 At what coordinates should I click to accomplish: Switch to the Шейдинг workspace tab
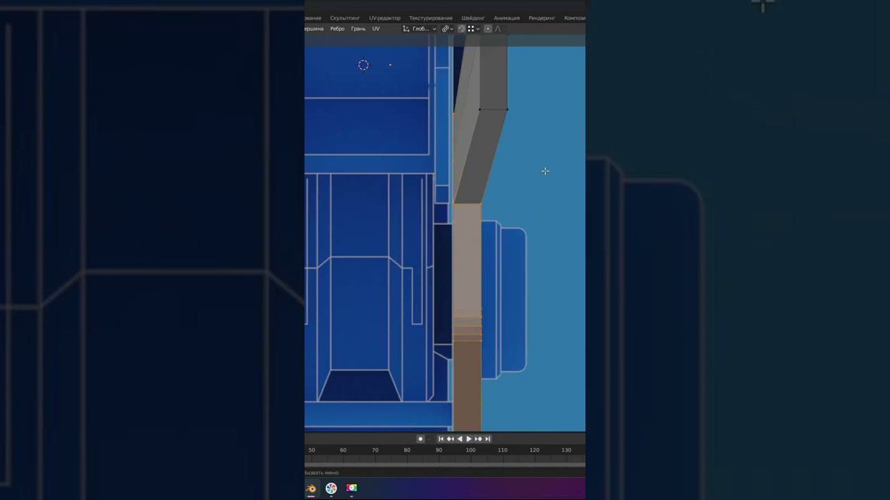pyautogui.click(x=474, y=18)
